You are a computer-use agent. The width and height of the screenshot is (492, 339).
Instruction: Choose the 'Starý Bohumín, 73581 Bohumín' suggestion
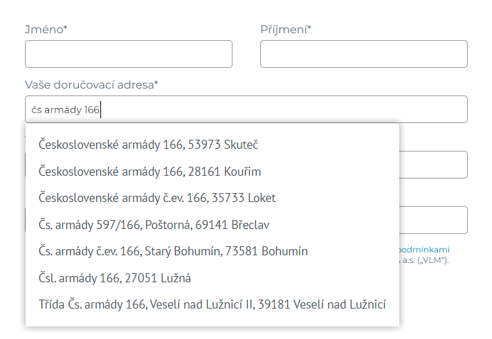[x=173, y=251]
